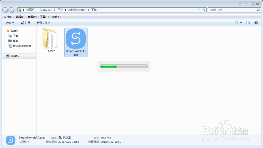Open recent pages dropdown beside navigation arrows
Viewport: 263px width, 148px height.
(x=16, y=10)
